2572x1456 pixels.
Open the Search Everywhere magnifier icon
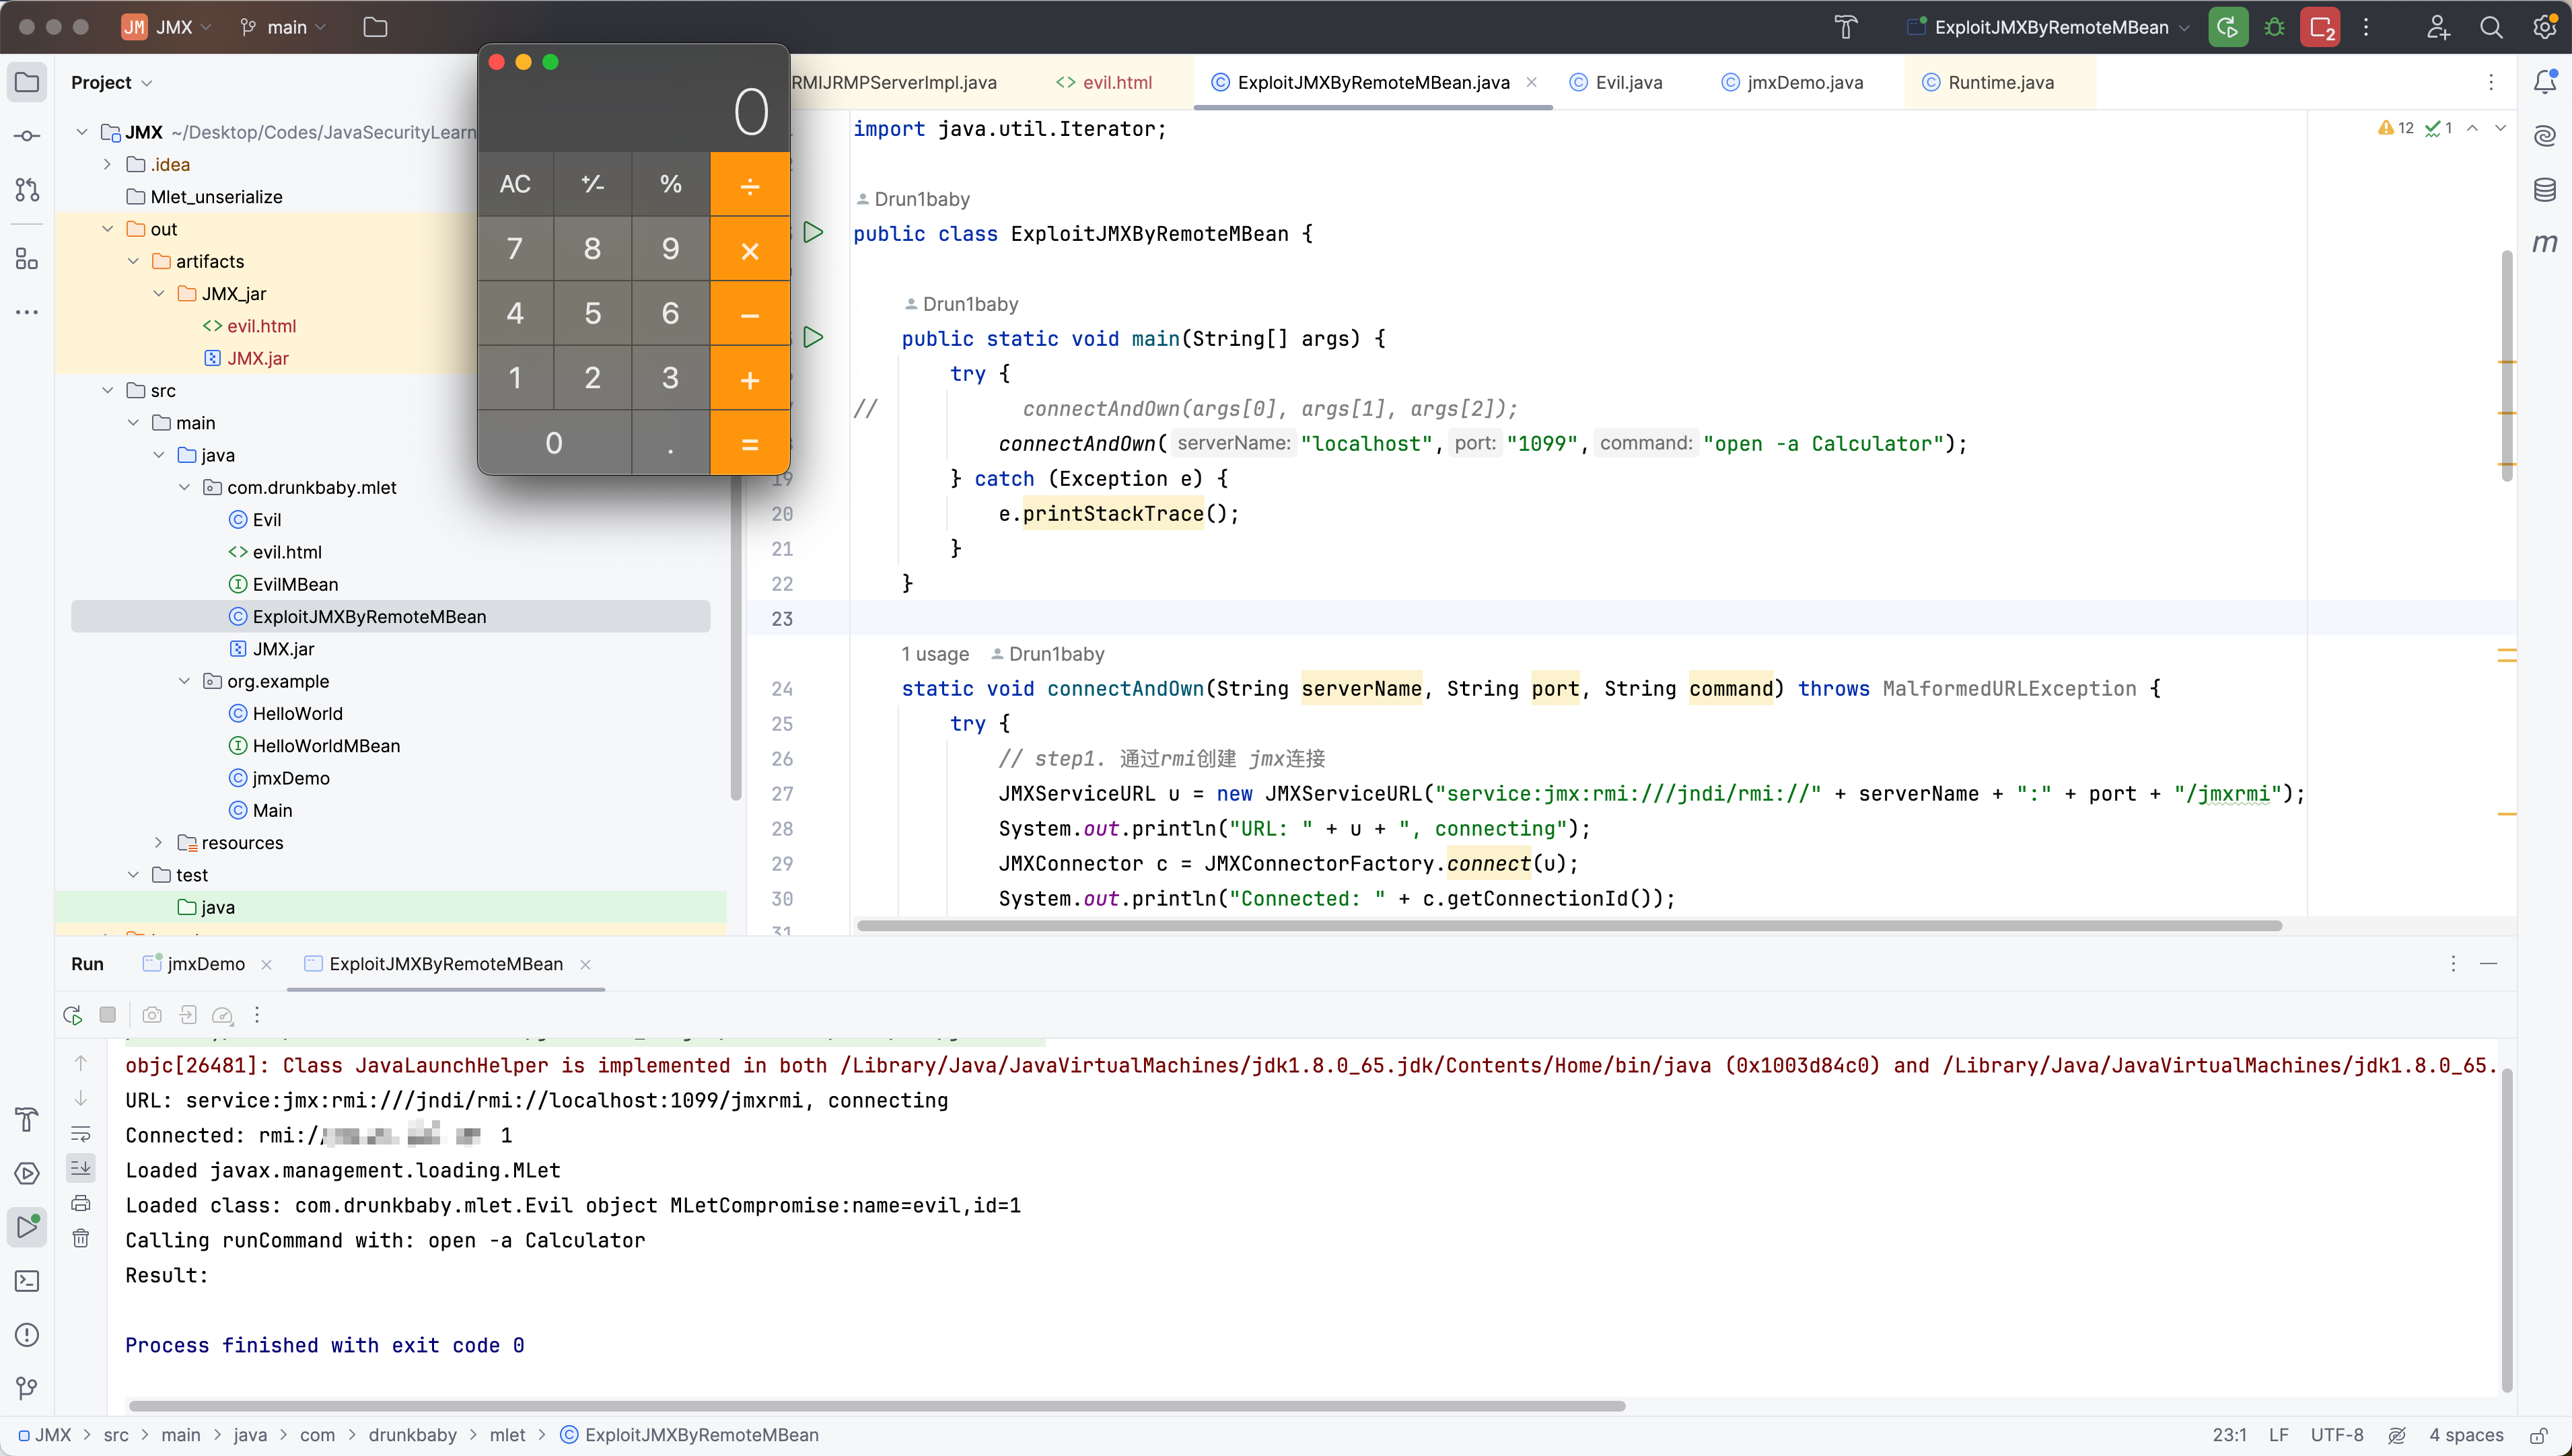2491,27
